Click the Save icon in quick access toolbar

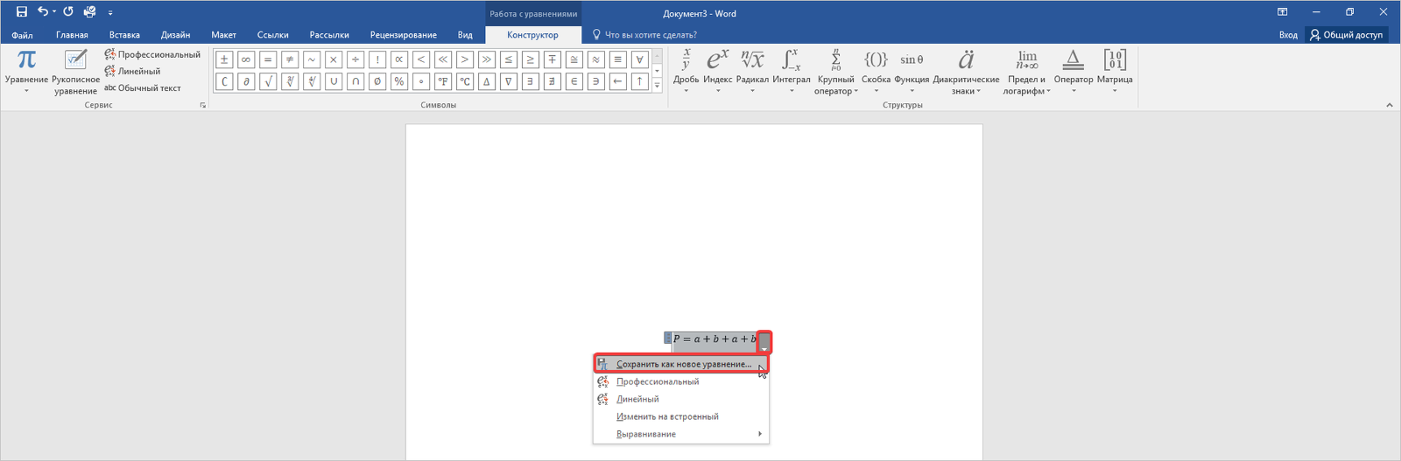pyautogui.click(x=22, y=12)
